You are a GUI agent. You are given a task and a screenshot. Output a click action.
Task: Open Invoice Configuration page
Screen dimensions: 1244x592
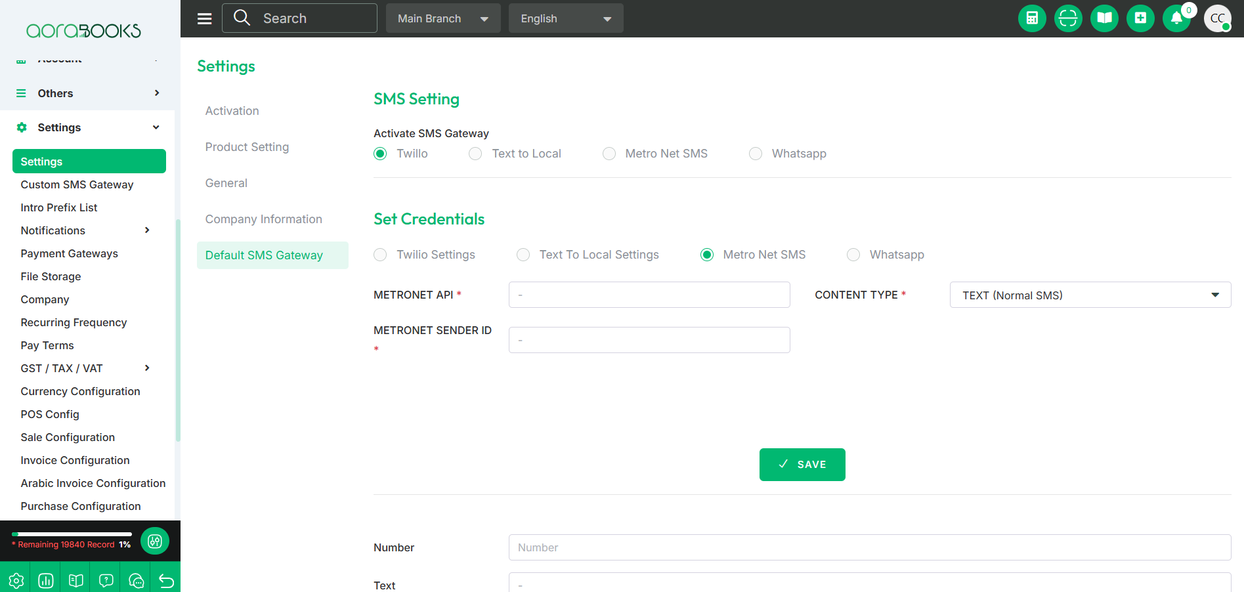point(75,460)
